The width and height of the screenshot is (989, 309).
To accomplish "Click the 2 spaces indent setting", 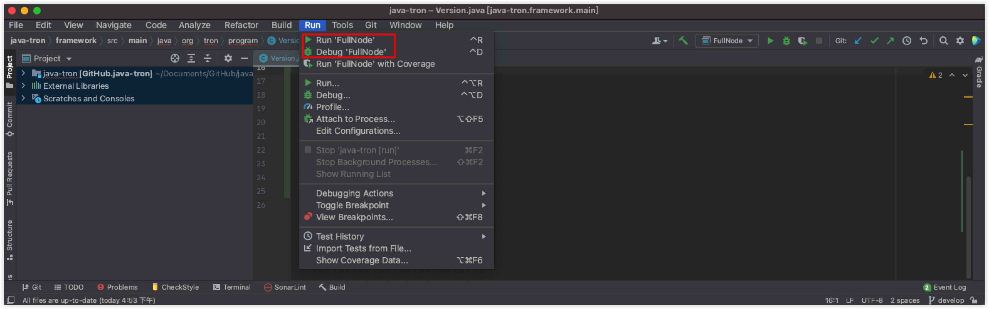I will click(905, 300).
